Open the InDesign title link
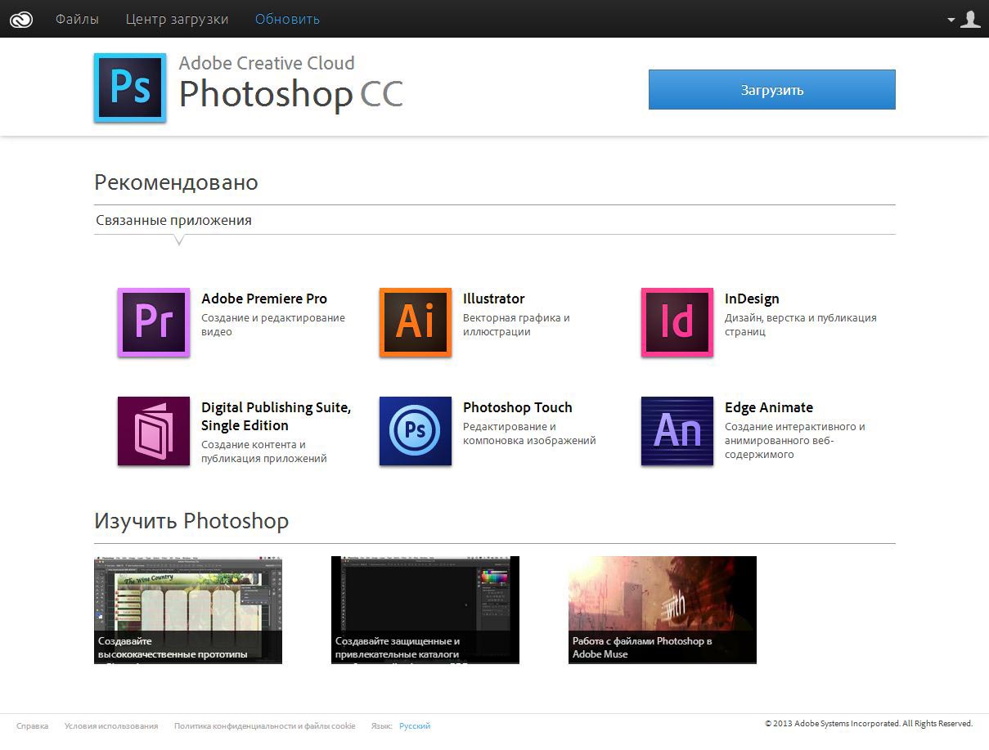 [752, 299]
